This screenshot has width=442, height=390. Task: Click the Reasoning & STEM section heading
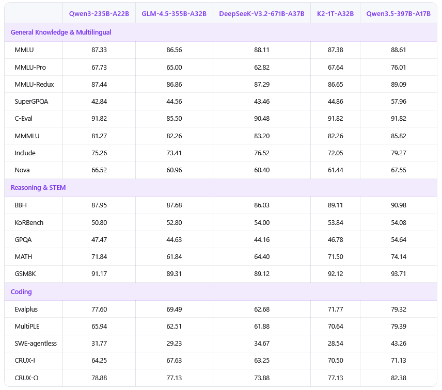coord(38,188)
